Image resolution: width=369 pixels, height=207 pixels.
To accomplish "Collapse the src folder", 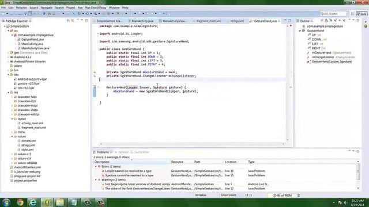I will 9,30.
